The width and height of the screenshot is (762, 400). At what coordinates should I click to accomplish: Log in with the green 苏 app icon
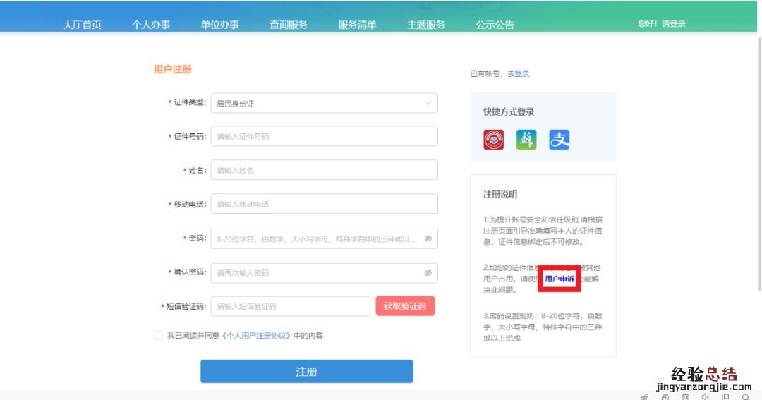tap(526, 140)
